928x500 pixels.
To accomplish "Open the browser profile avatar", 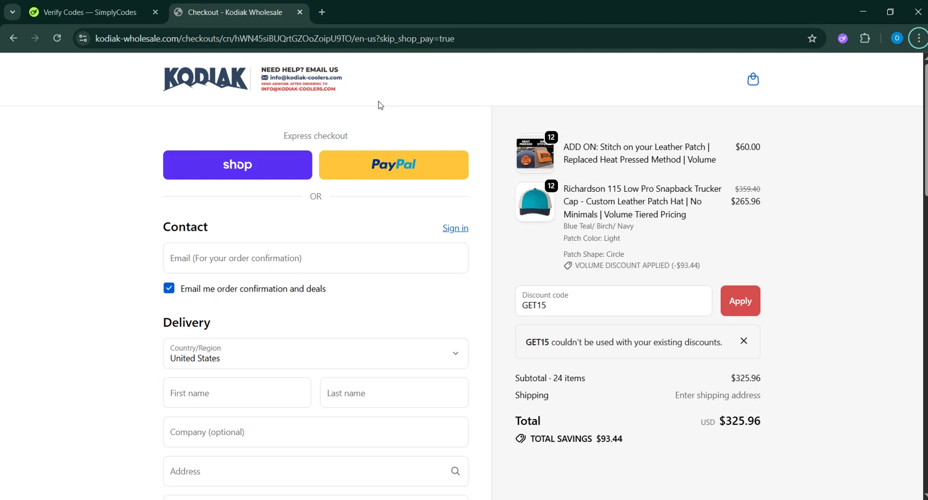I will (x=896, y=38).
